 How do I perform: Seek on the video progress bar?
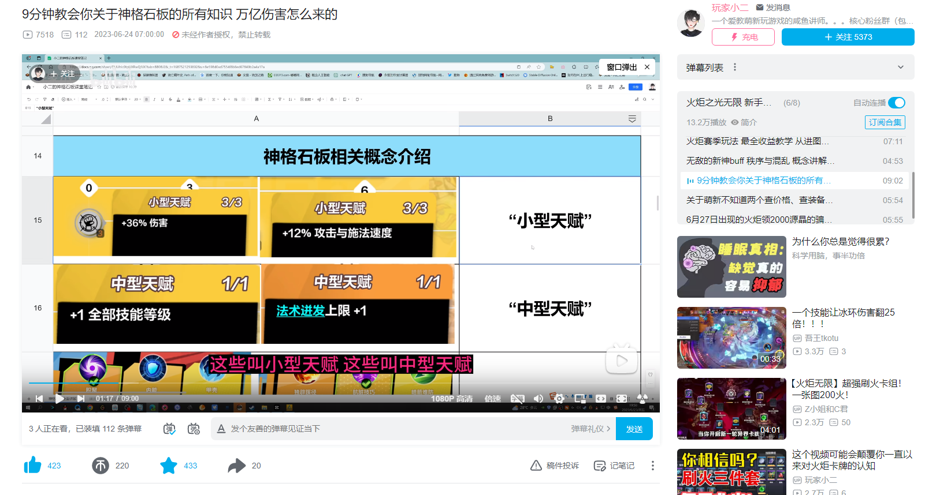click(x=341, y=382)
